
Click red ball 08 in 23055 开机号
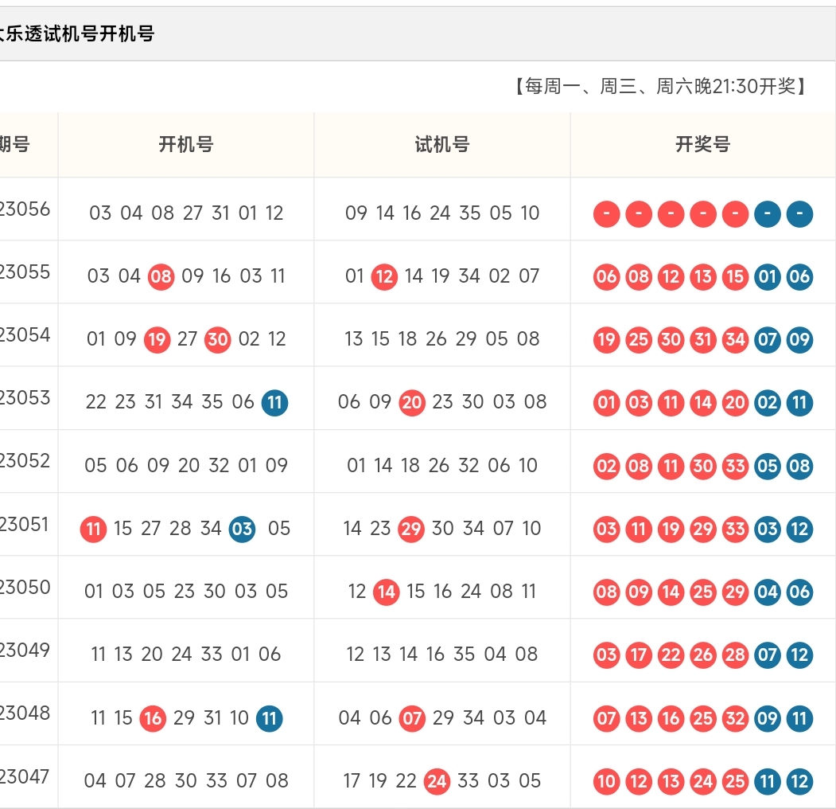(161, 276)
